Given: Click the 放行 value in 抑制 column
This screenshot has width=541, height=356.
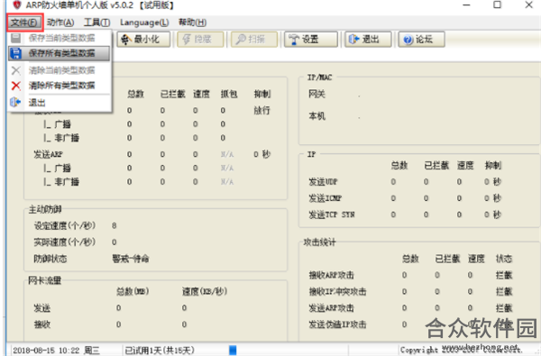Looking at the screenshot, I should pos(261,110).
